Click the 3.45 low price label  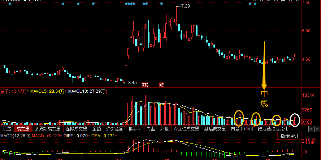click(x=133, y=83)
